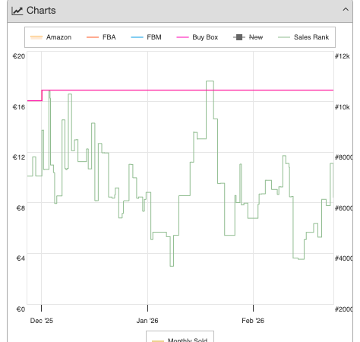Click the €0 price axis label
360x342 pixels.
point(21,309)
